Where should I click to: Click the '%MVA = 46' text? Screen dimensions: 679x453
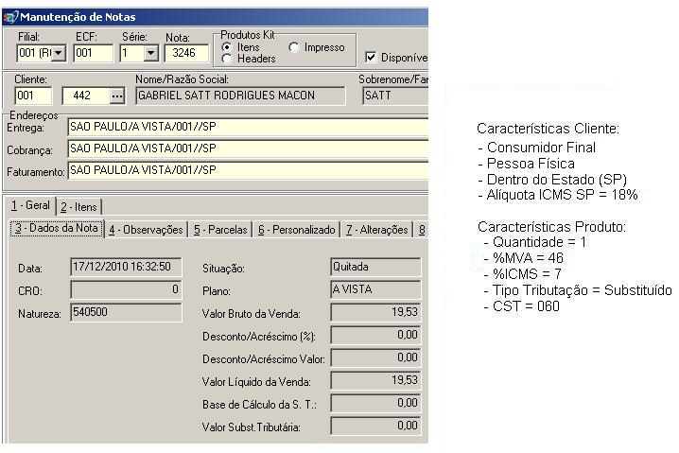[x=528, y=258]
